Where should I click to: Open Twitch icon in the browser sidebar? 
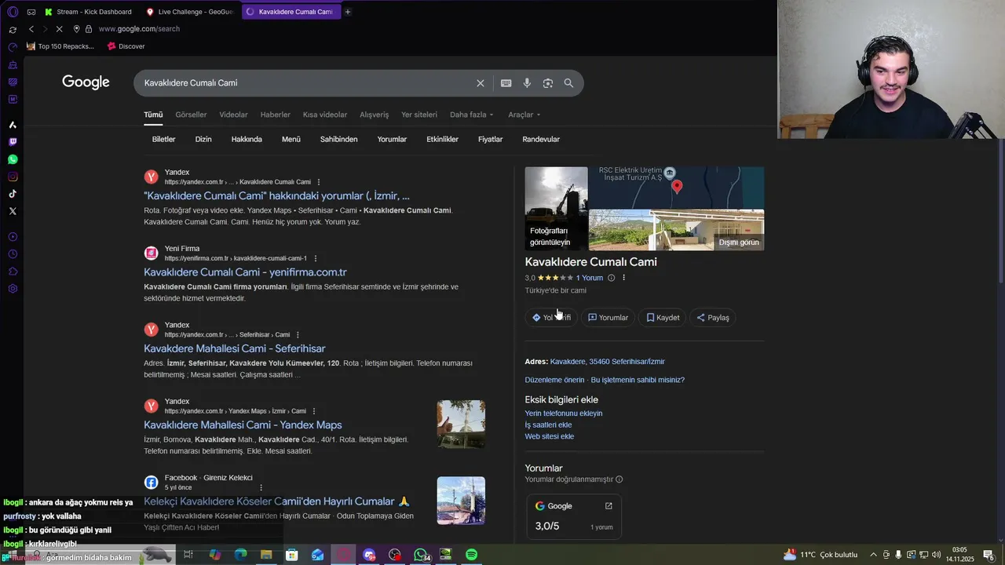pos(13,142)
